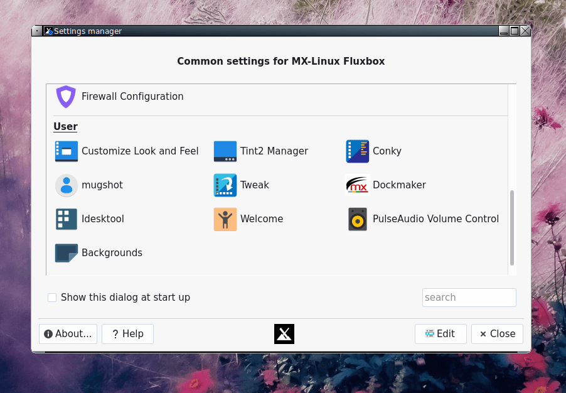
Task: Click in the search field
Action: coord(469,297)
